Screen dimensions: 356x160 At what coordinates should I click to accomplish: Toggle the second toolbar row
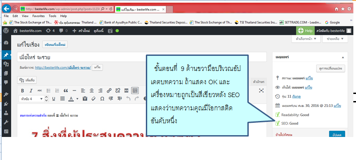pyautogui.click(x=135, y=90)
